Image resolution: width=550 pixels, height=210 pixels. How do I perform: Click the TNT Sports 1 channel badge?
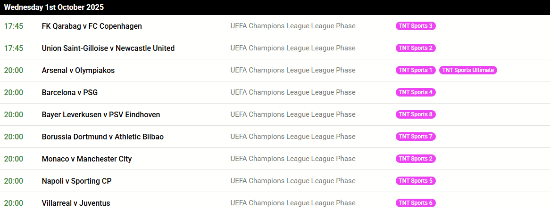tap(416, 70)
